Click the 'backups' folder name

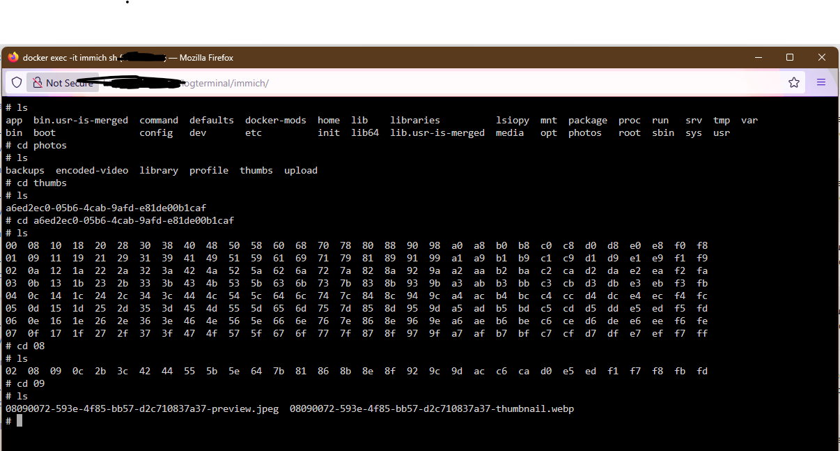(25, 171)
